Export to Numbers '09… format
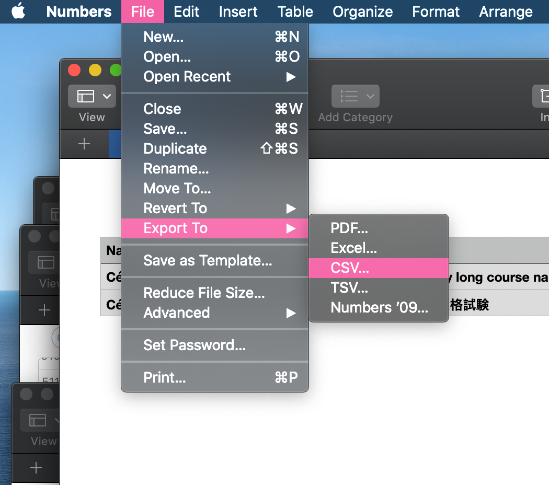Image resolution: width=549 pixels, height=485 pixels. click(379, 308)
